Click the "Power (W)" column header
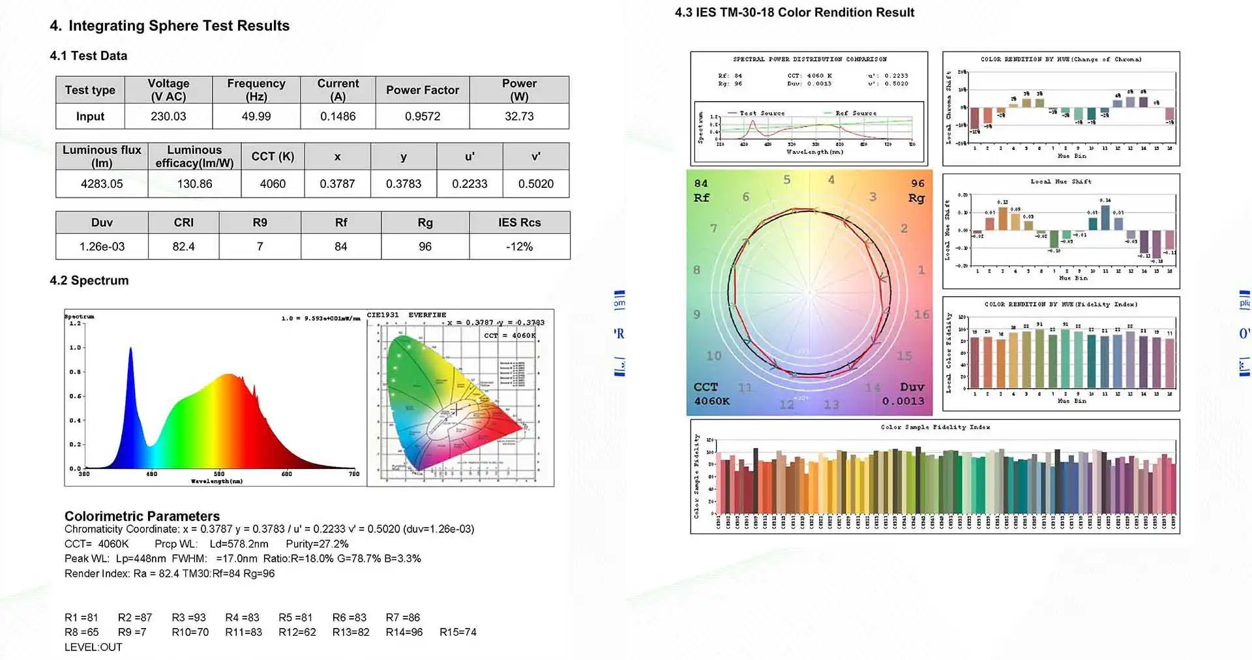This screenshot has height=660, width=1252. coord(519,90)
